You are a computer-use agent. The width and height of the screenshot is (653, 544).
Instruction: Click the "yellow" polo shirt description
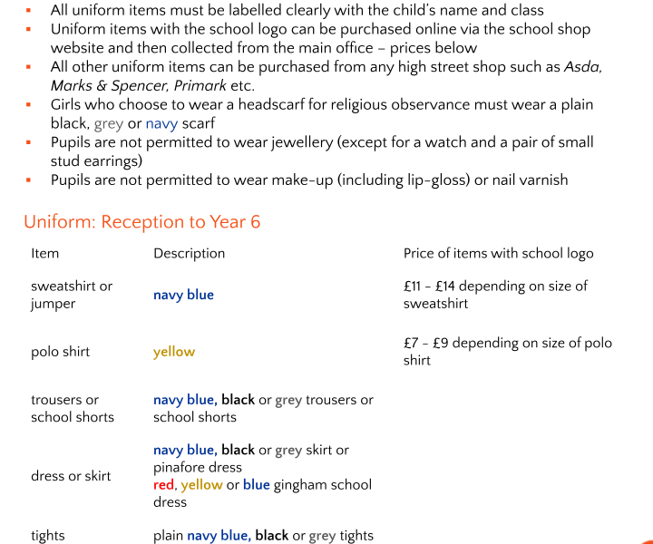[174, 352]
